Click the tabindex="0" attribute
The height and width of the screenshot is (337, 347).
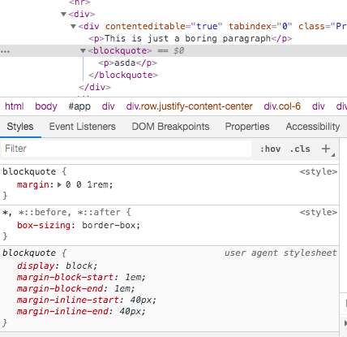(260, 26)
